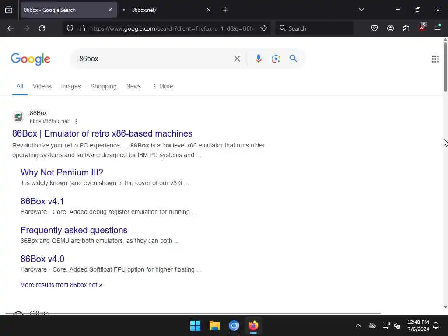Open File Explorer from taskbar
The image size is (448, 336).
tap(215, 325)
